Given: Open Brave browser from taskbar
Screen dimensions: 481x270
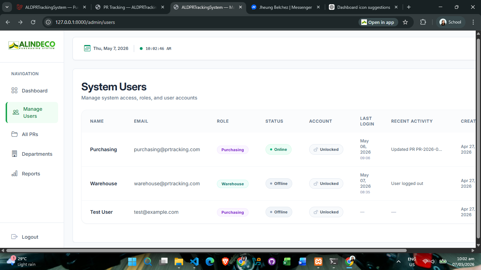Looking at the screenshot, I should (x=225, y=262).
